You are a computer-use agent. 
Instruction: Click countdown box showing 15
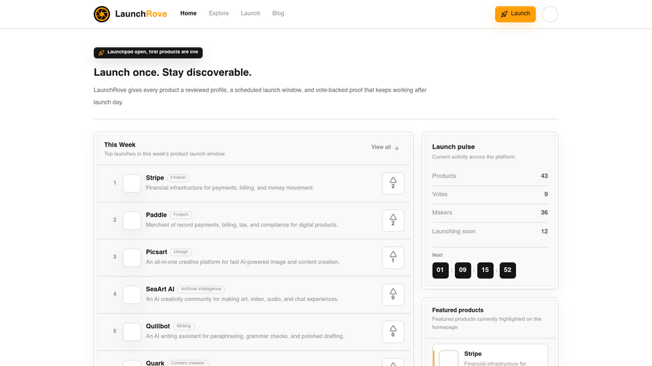485,270
